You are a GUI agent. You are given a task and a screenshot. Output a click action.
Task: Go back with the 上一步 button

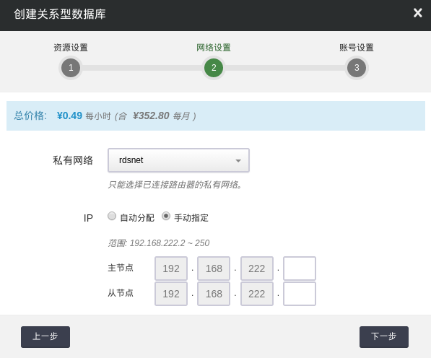[x=45, y=337]
